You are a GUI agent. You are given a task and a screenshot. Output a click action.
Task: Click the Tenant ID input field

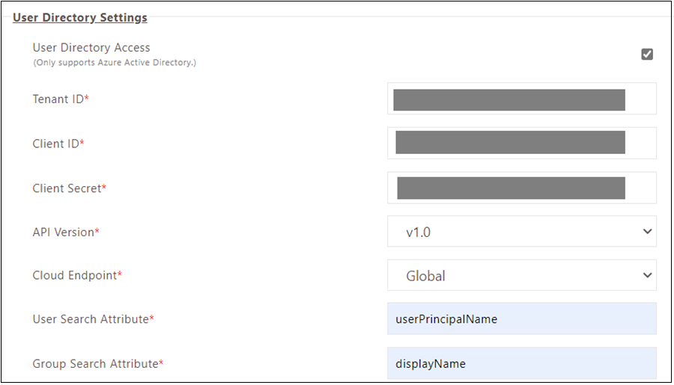[522, 99]
